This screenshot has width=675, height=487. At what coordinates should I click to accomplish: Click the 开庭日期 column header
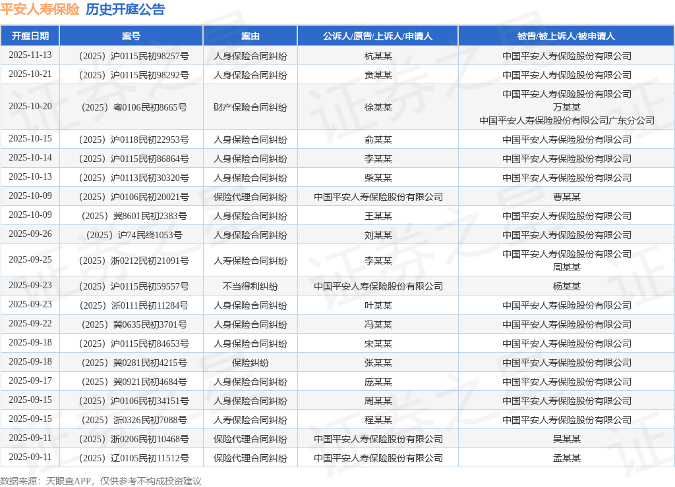(x=30, y=36)
